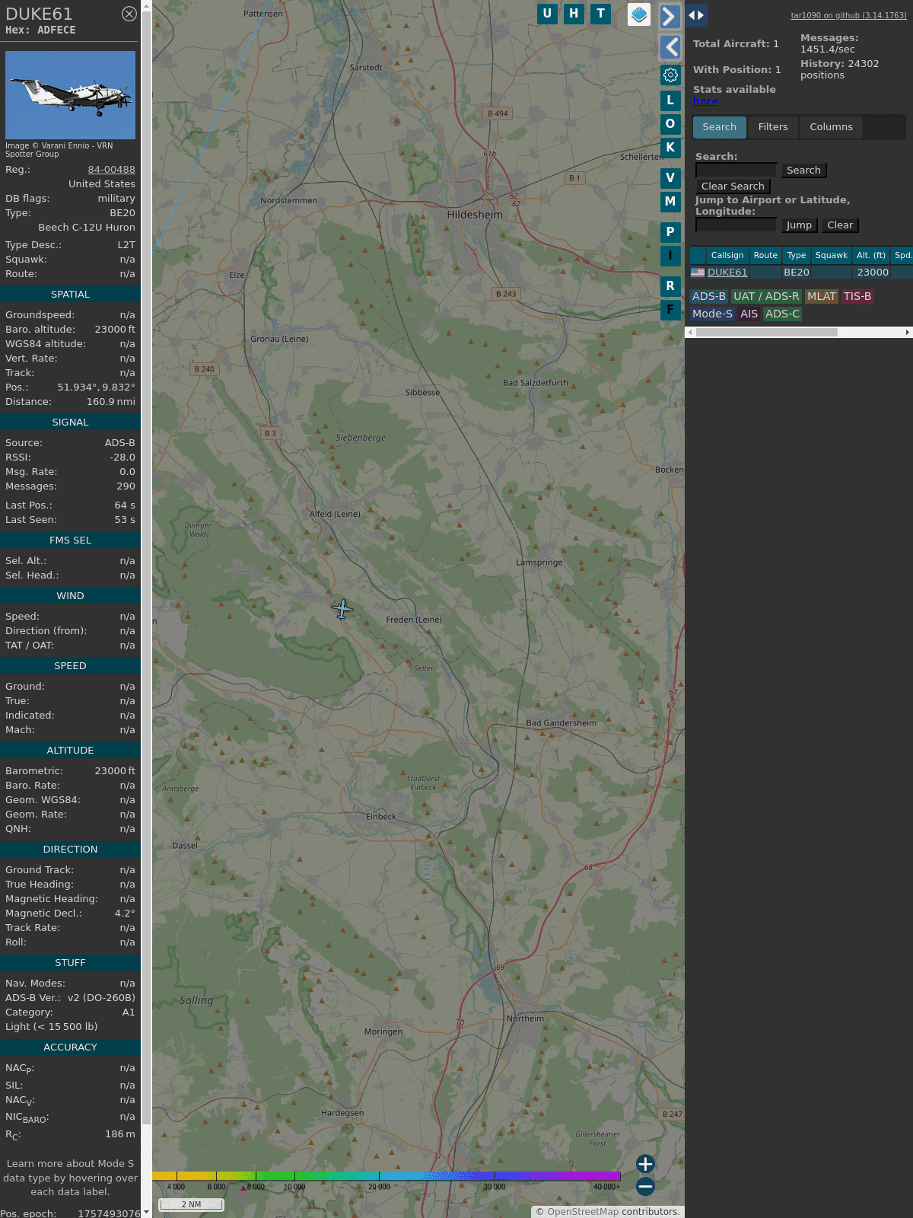Zoom out with the minus button
This screenshot has height=1218, width=913.
(x=645, y=1186)
